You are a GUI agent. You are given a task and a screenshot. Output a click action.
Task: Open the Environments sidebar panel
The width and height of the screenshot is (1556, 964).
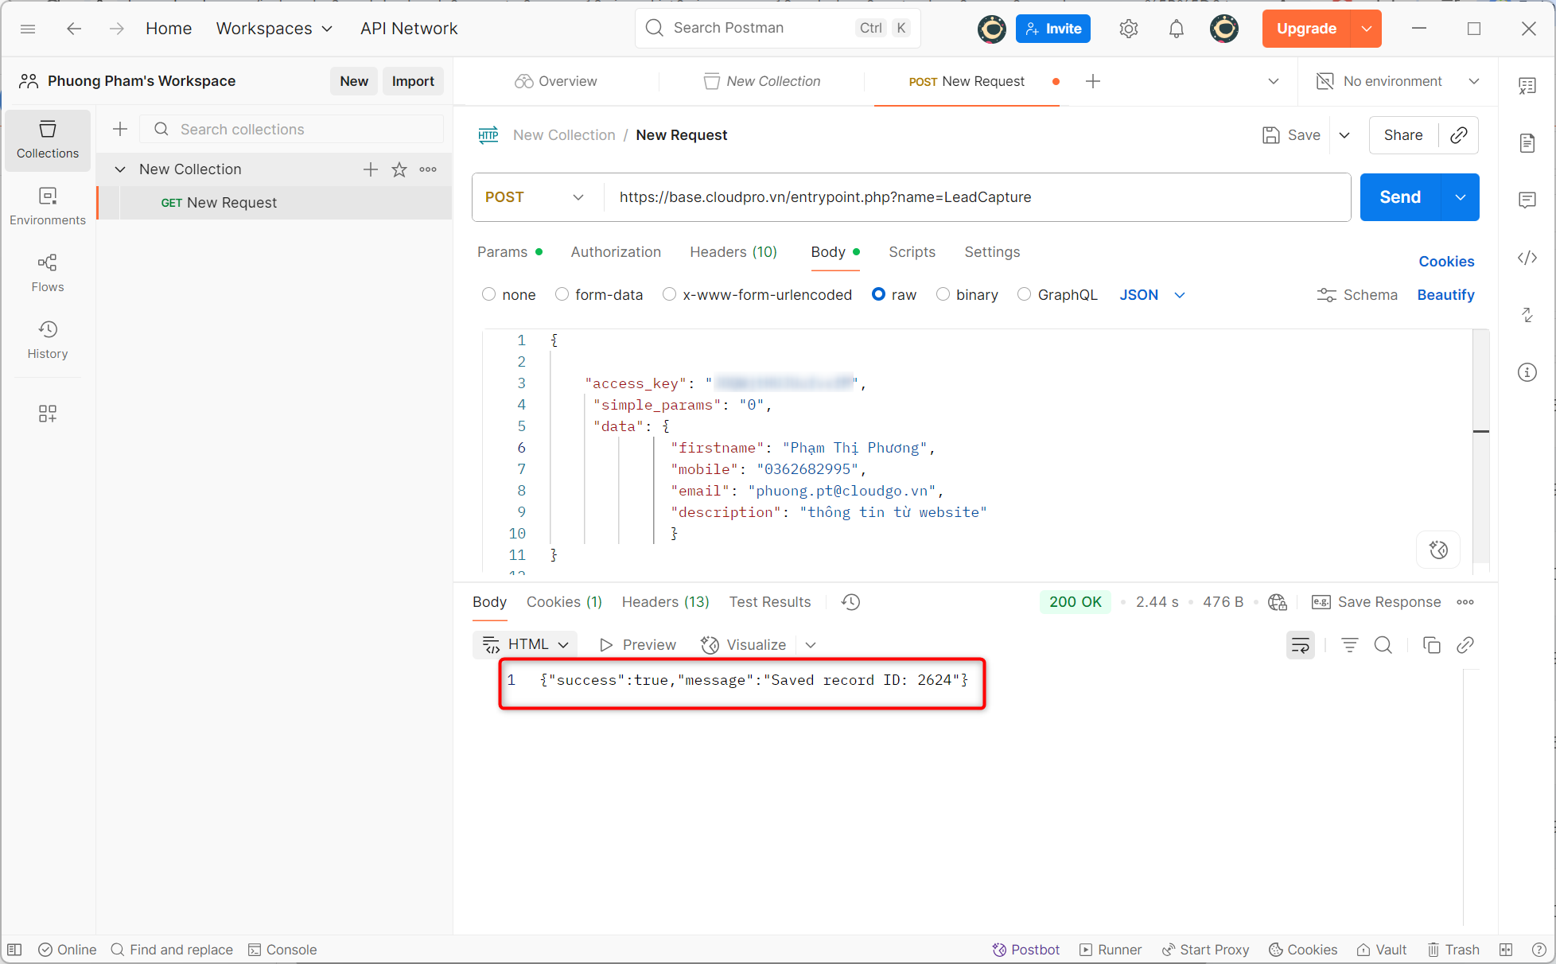(x=48, y=206)
